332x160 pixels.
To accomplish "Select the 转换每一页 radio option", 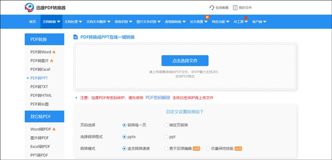I will 124,125.
